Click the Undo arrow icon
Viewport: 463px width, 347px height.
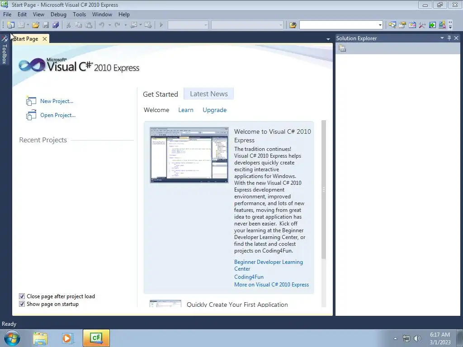click(102, 25)
